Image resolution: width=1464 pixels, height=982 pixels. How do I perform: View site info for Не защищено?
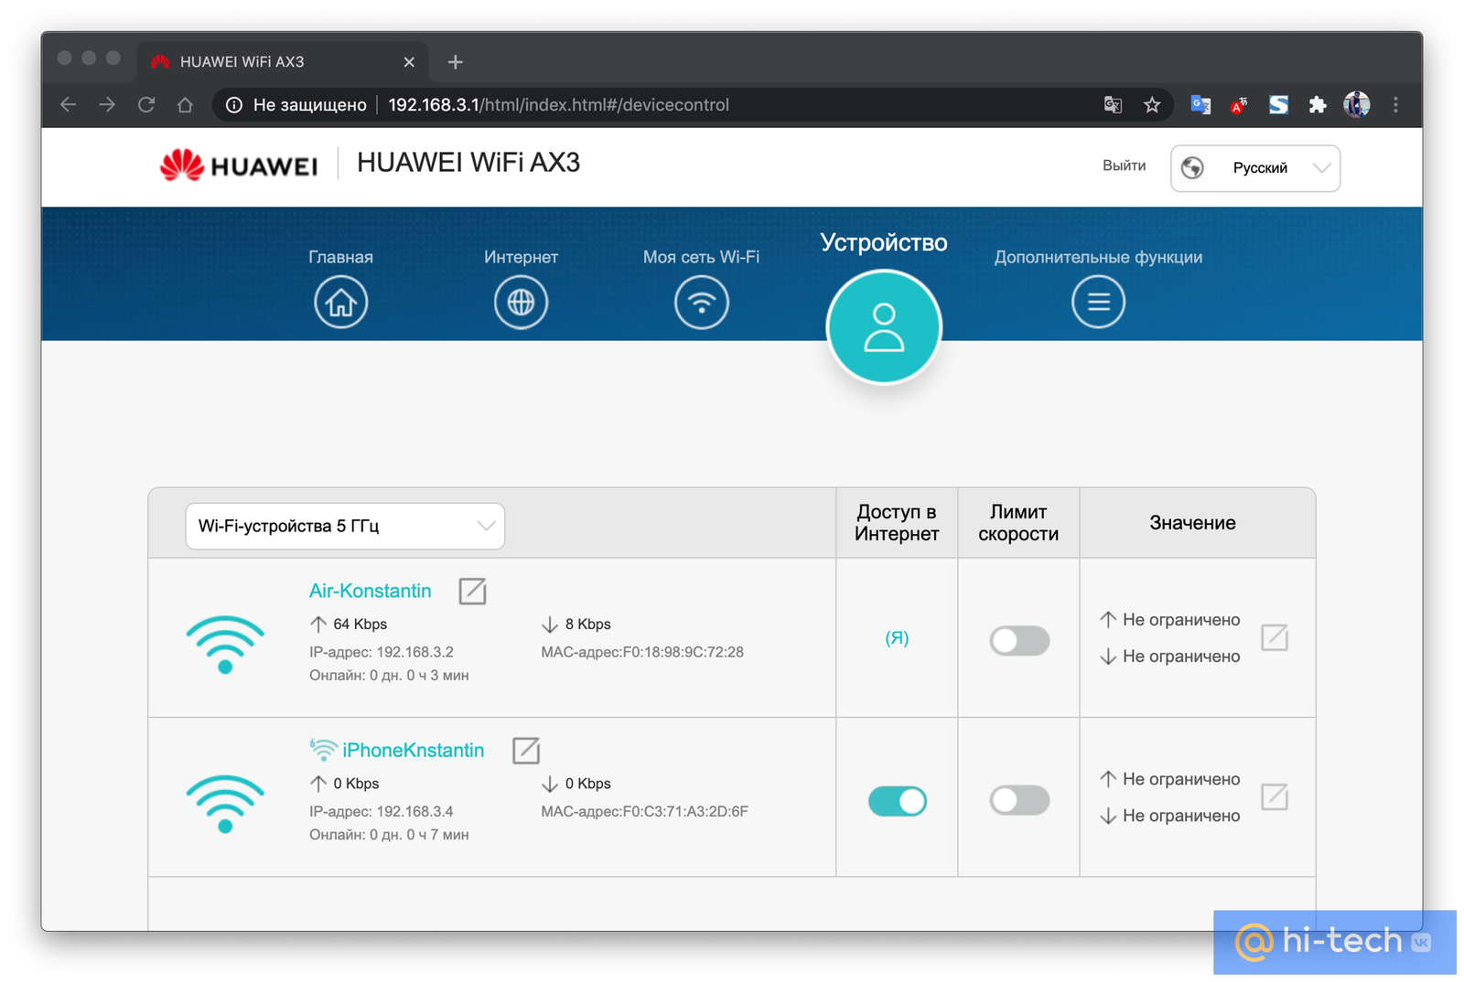pyautogui.click(x=296, y=105)
